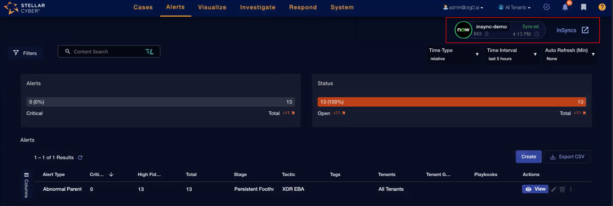
Task: Open the Time Interval dropdown
Action: click(x=535, y=54)
